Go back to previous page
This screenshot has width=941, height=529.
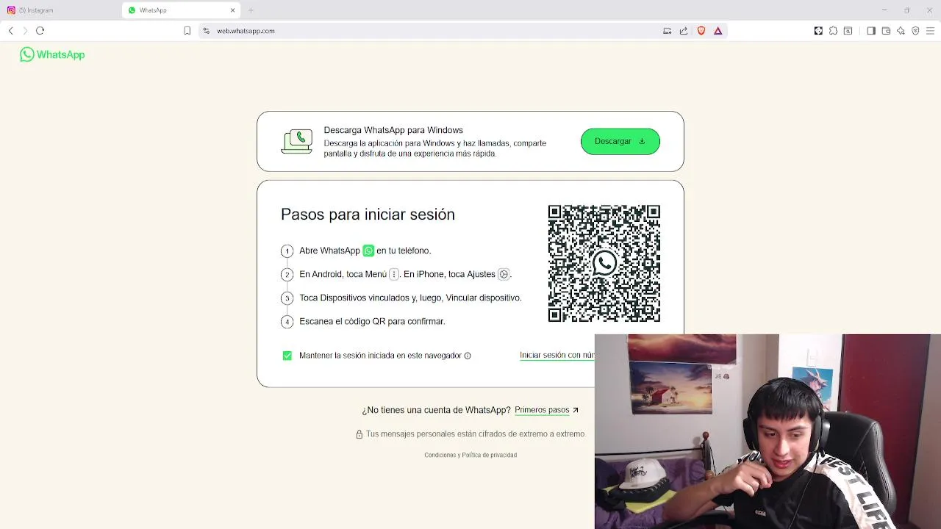click(11, 31)
